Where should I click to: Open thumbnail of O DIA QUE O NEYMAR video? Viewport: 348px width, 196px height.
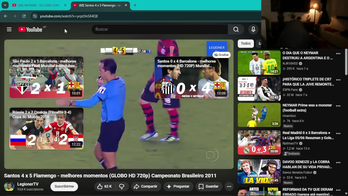259,63
